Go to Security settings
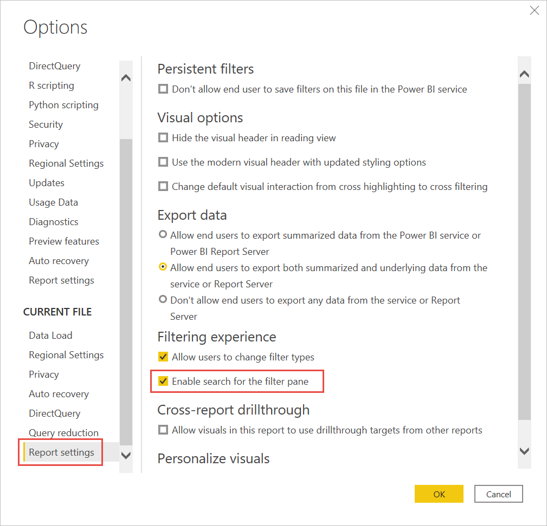The height and width of the screenshot is (526, 547). (46, 124)
